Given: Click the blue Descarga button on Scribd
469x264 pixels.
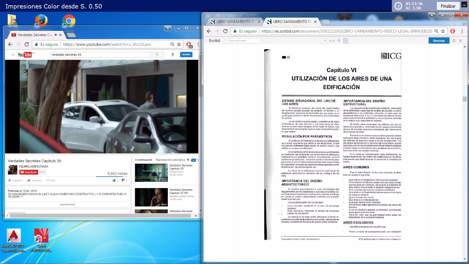Looking at the screenshot, I should [x=439, y=41].
